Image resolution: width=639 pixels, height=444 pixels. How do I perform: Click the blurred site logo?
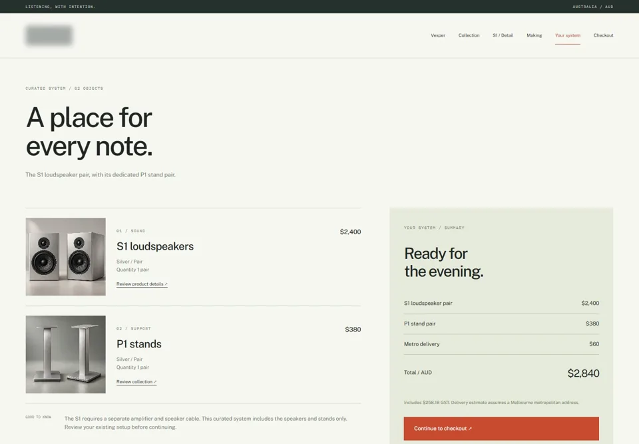[49, 35]
